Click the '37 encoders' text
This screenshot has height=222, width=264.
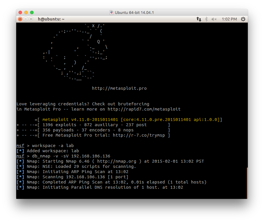(x=96, y=130)
